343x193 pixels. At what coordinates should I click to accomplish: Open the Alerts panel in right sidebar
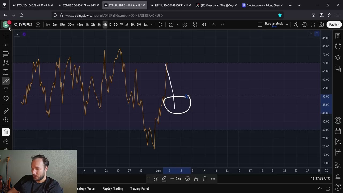(x=338, y=46)
